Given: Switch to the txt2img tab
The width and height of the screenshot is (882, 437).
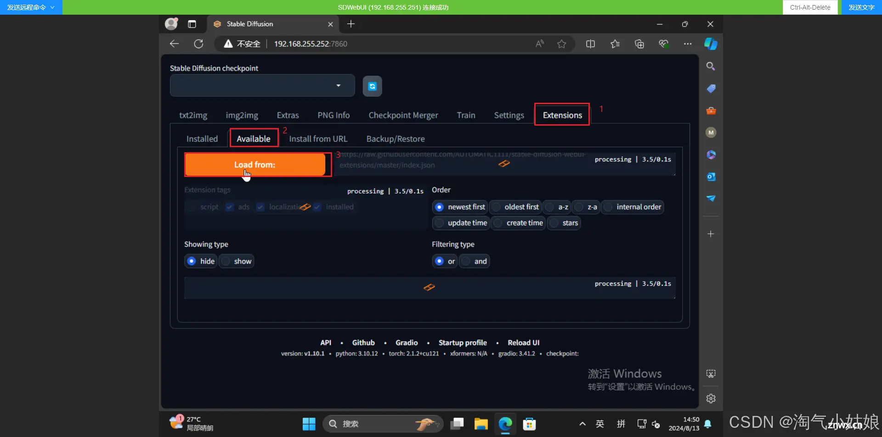Looking at the screenshot, I should click(193, 115).
